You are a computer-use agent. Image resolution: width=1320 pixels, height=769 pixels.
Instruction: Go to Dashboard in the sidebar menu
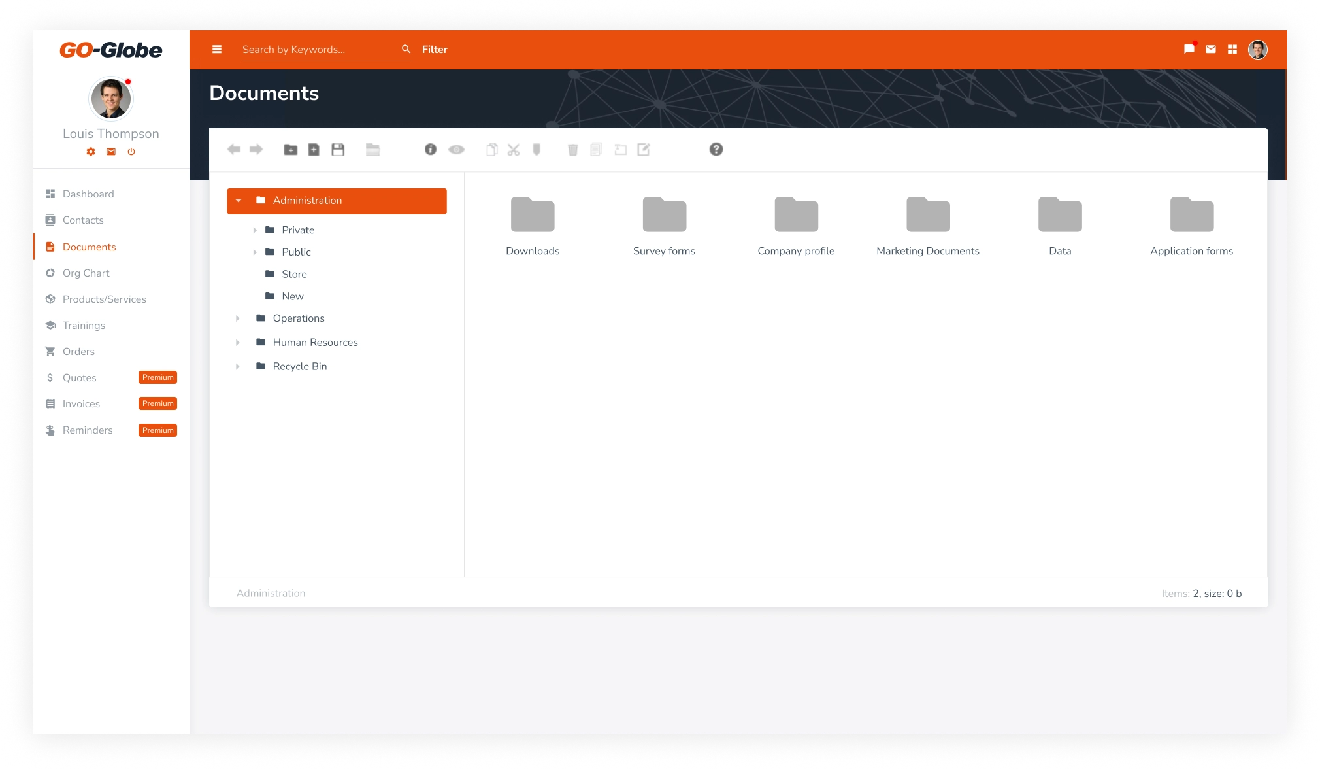(88, 194)
